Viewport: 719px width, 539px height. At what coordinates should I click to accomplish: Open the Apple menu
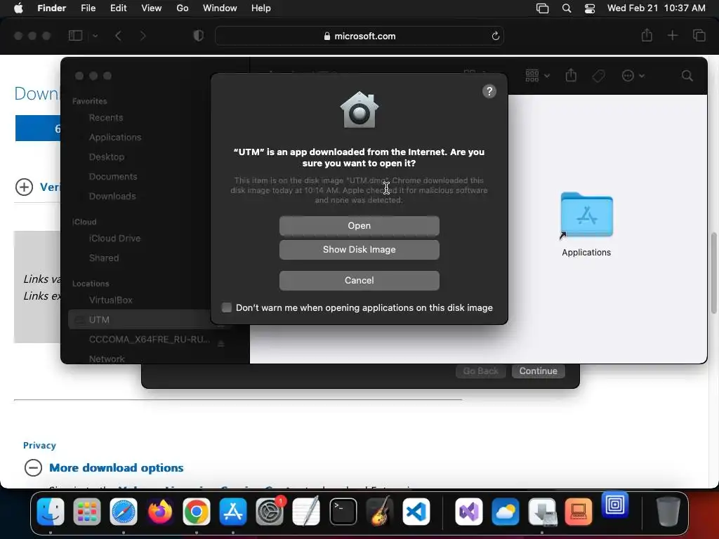coord(18,8)
